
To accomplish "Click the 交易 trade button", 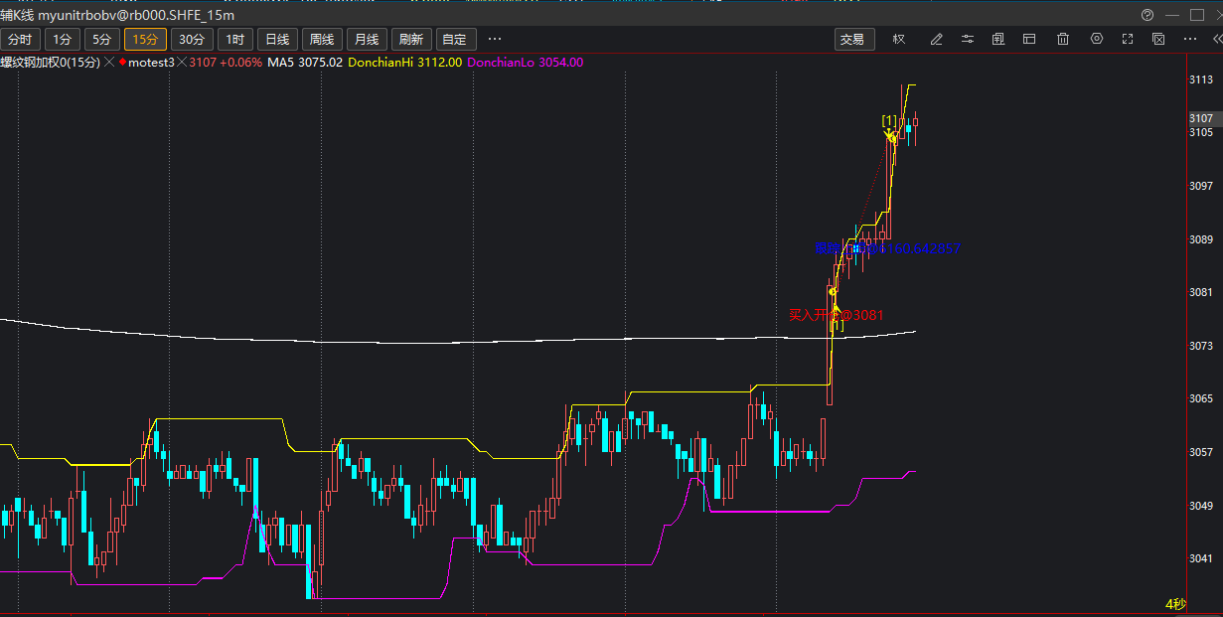I will pos(852,39).
